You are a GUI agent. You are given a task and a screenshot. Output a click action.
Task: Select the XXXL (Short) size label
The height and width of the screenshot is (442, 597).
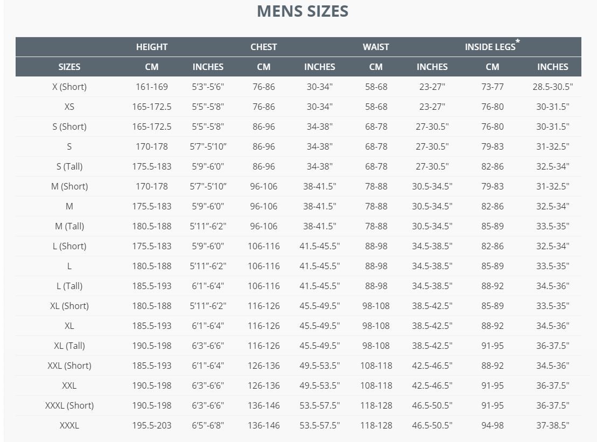pyautogui.click(x=69, y=405)
